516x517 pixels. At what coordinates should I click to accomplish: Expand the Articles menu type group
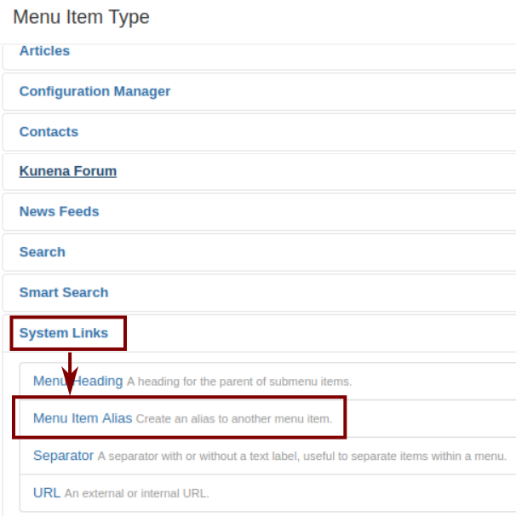click(44, 51)
